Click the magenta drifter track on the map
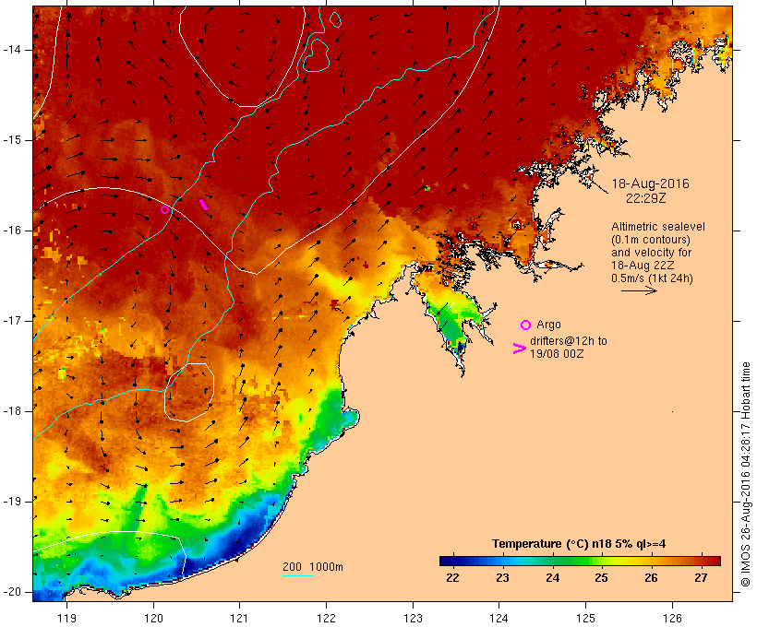The image size is (757, 627). click(x=204, y=205)
